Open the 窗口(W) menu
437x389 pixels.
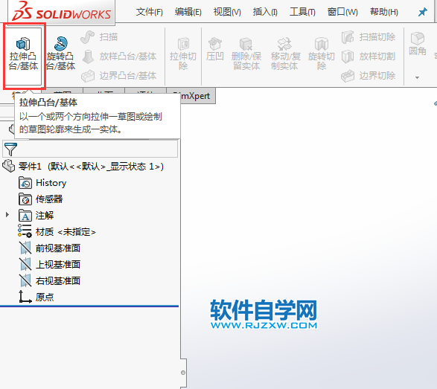pos(342,12)
